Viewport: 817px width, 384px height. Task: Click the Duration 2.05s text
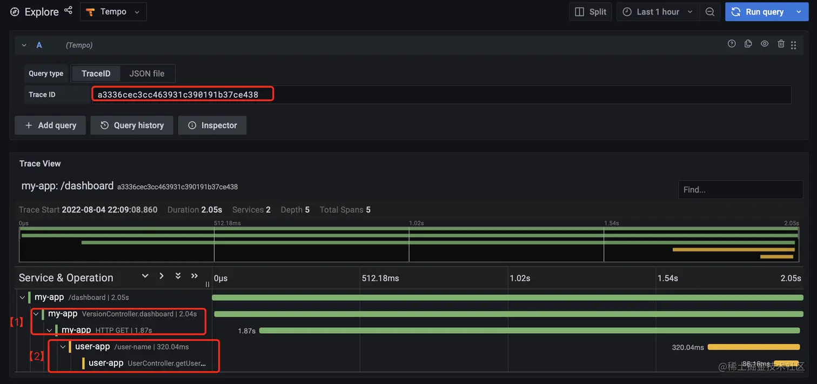coord(195,210)
